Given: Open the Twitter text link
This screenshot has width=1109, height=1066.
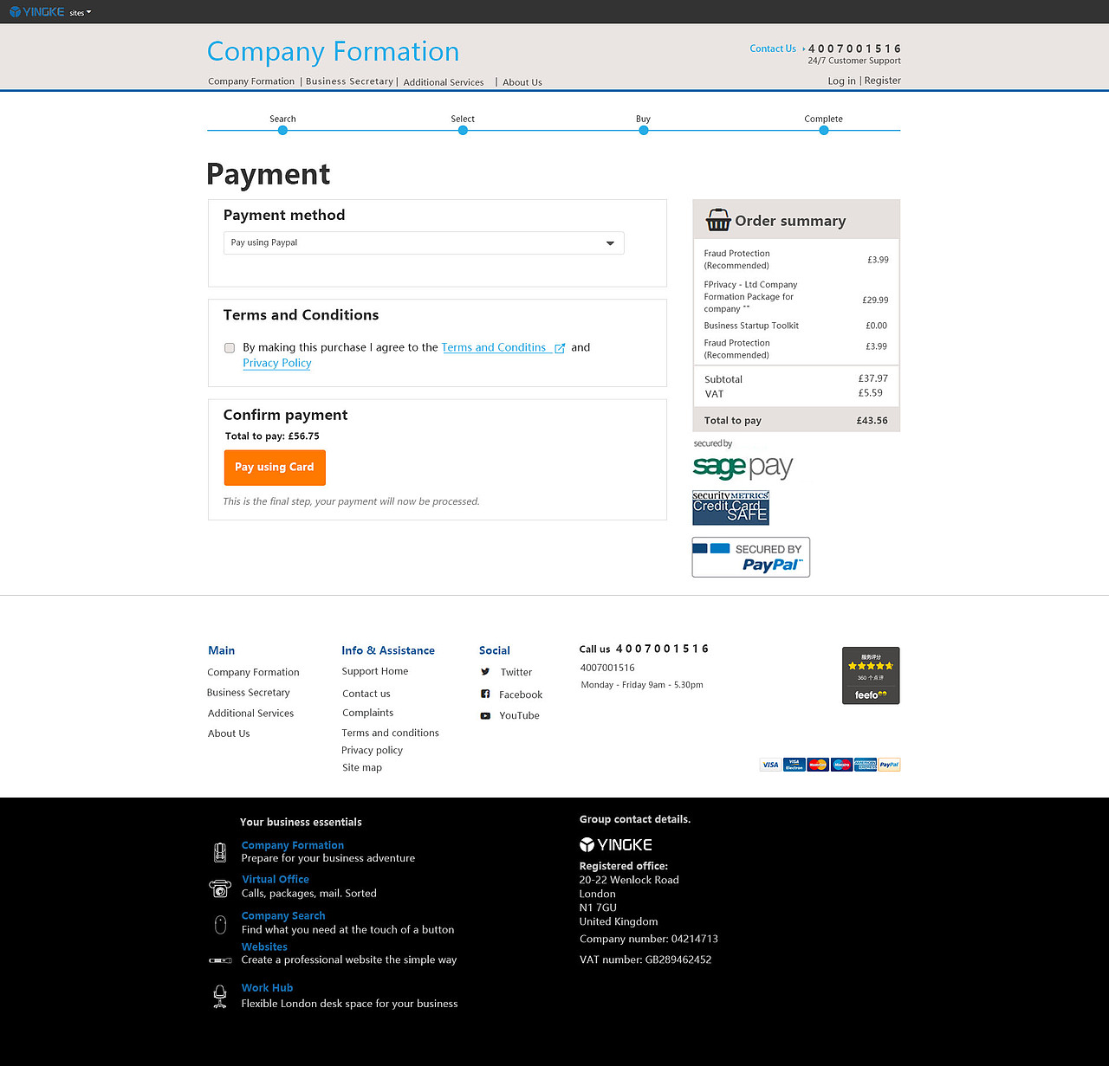Looking at the screenshot, I should (x=516, y=672).
